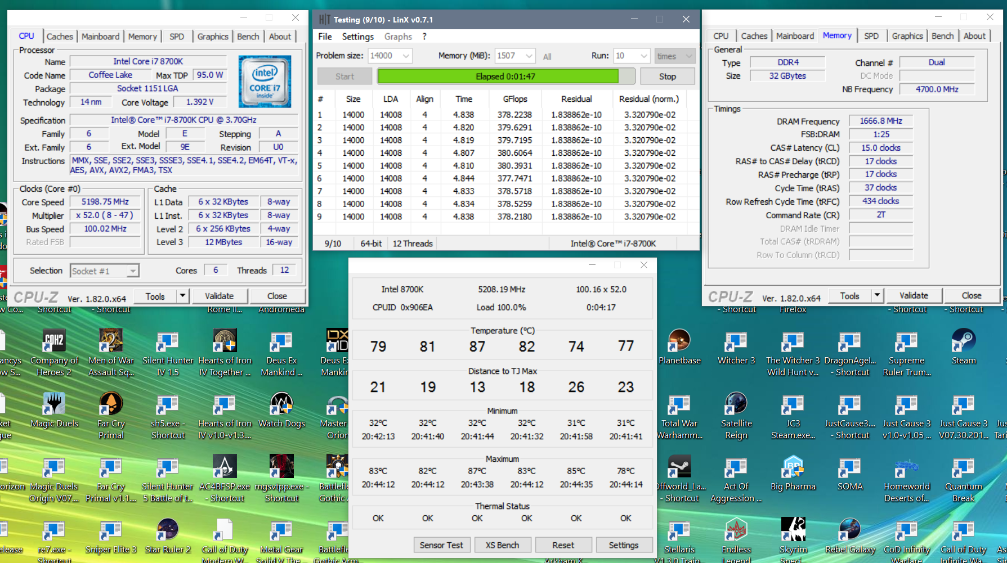
Task: Open the Graphs menu in LinX
Action: point(398,37)
